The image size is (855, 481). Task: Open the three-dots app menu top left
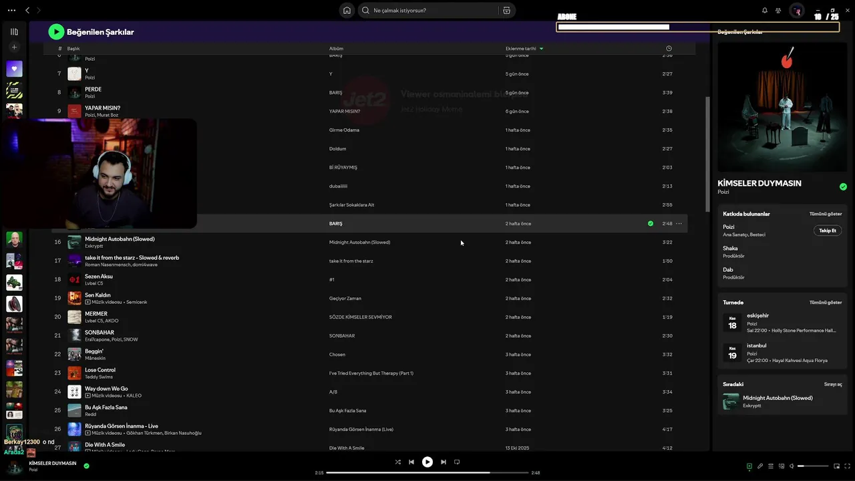tap(11, 11)
